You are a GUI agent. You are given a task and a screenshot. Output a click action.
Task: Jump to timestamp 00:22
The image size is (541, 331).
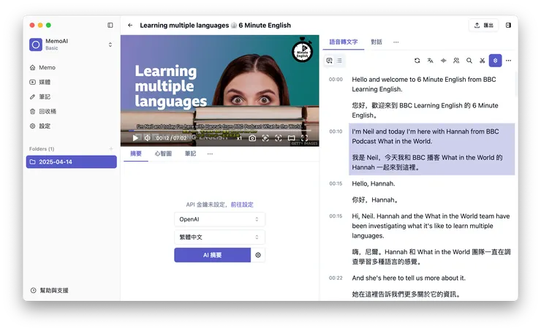(x=336, y=278)
